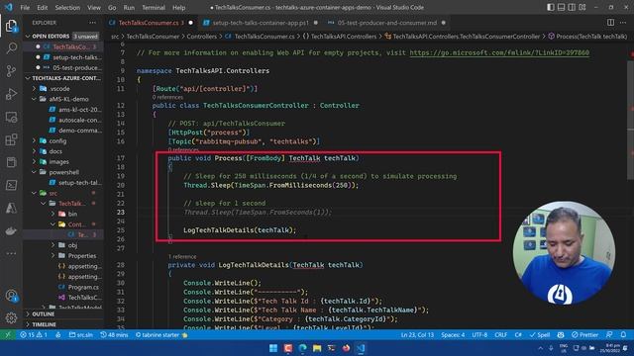Click vertical scrollbar thumb of editor
This screenshot has width=634, height=356.
tap(630, 120)
